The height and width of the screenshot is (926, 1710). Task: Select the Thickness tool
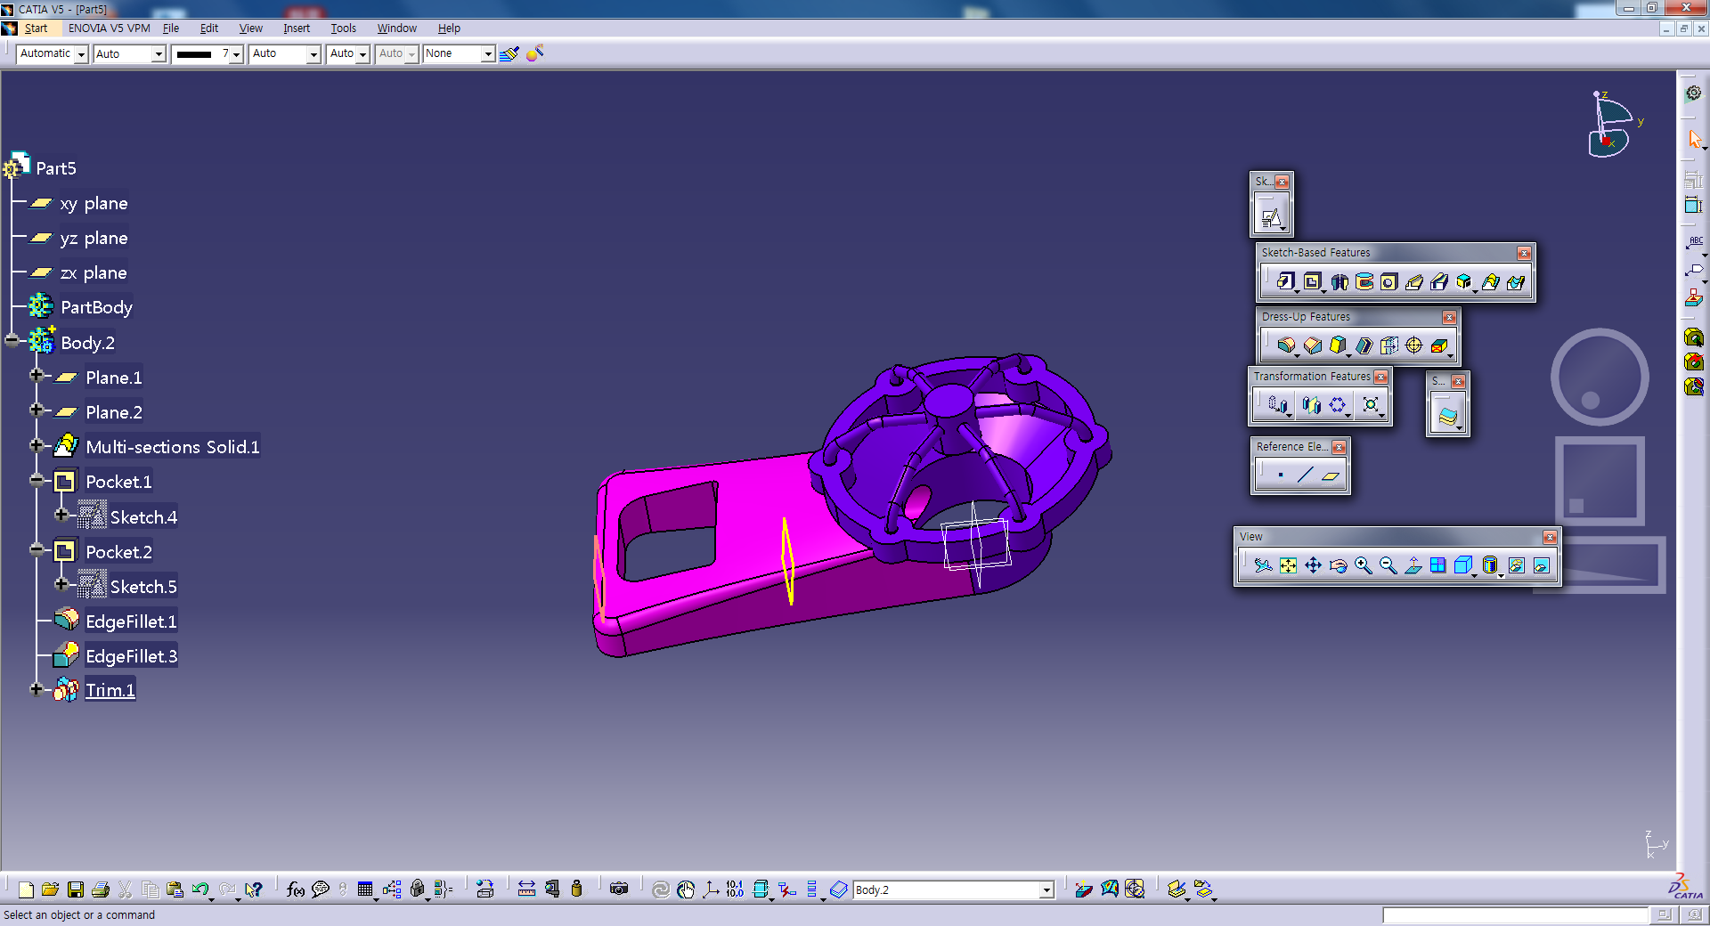(1388, 345)
